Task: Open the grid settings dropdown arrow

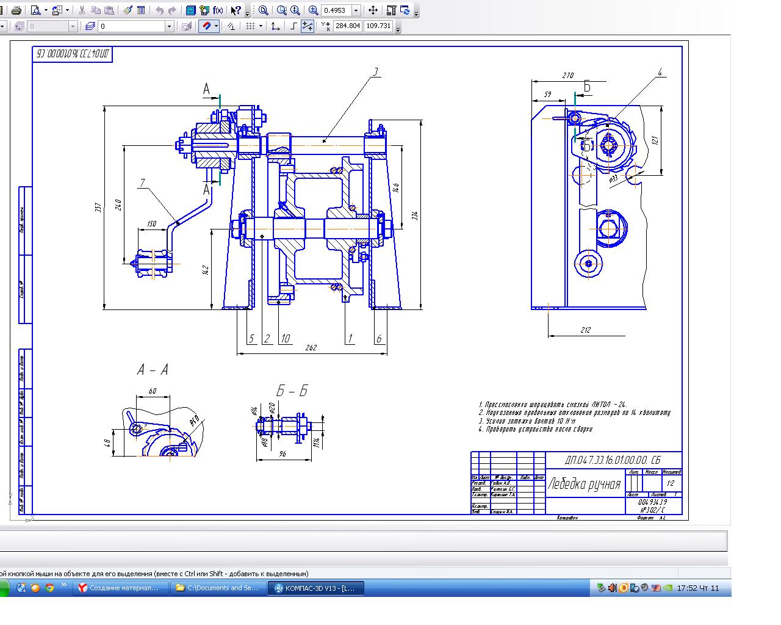Action: click(x=261, y=26)
